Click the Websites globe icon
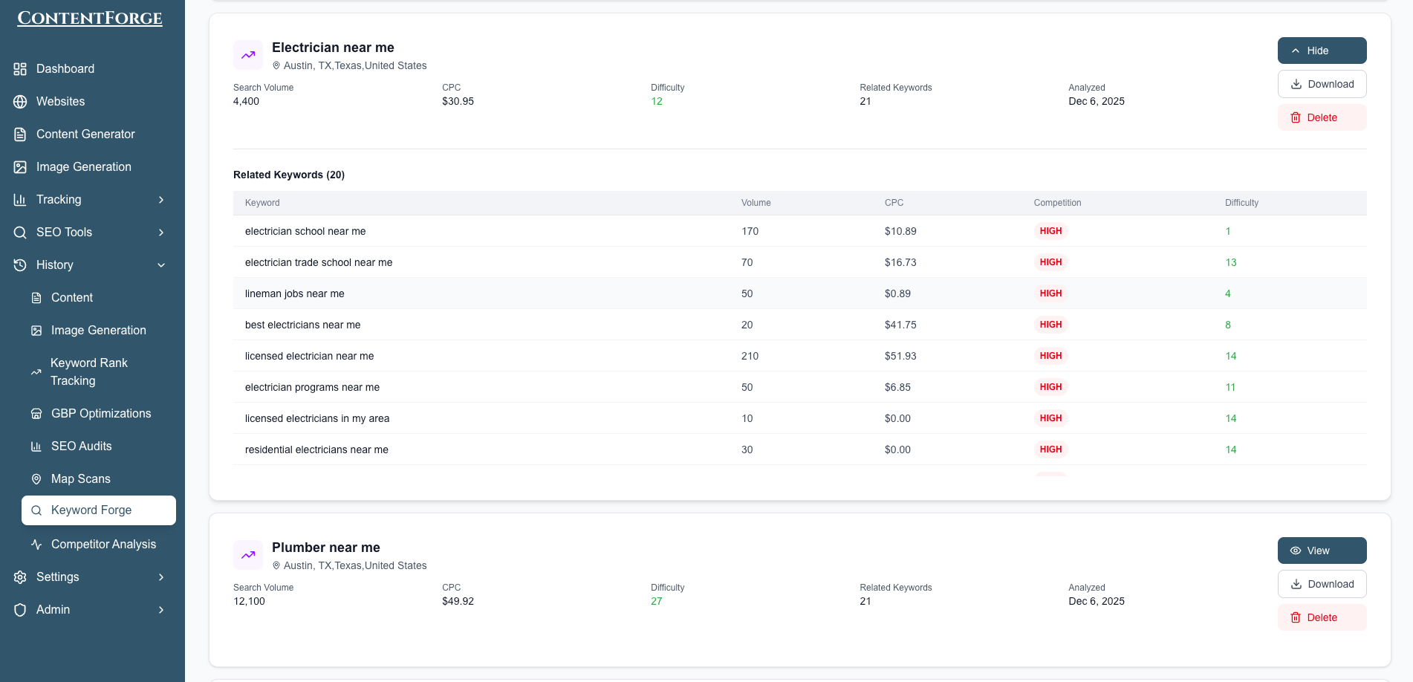Screen dimensions: 1413x682 click(20, 102)
